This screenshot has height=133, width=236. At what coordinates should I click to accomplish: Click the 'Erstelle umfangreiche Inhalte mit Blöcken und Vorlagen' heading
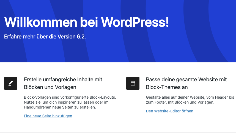[x=63, y=83]
